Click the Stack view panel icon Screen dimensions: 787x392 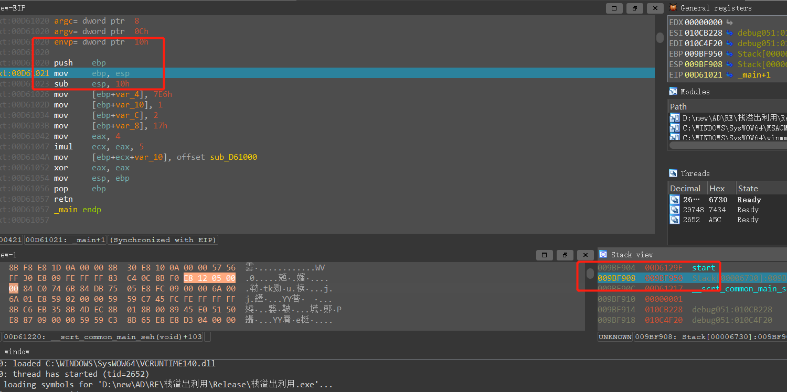tap(603, 254)
